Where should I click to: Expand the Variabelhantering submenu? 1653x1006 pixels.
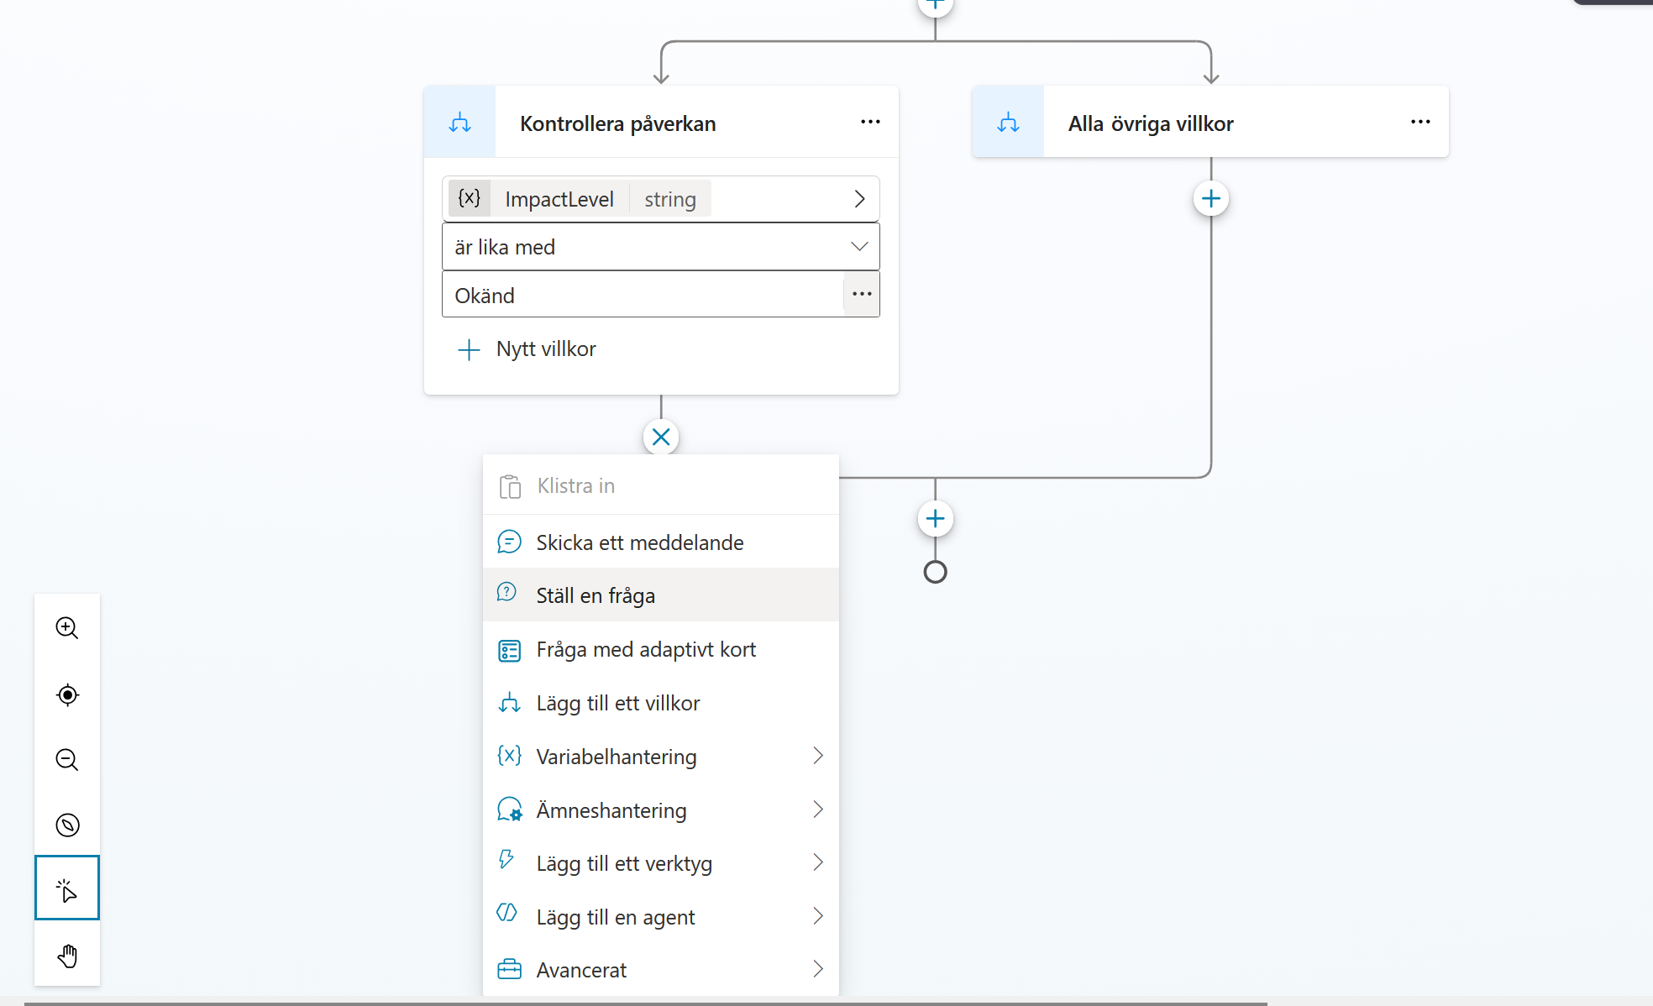661,757
